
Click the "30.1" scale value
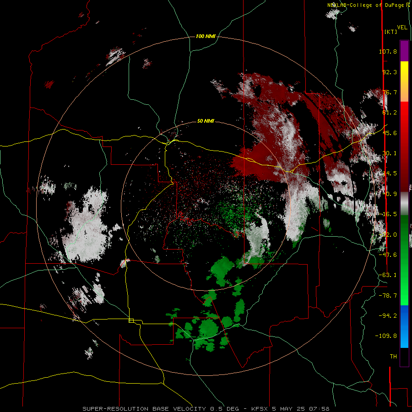tap(390, 153)
